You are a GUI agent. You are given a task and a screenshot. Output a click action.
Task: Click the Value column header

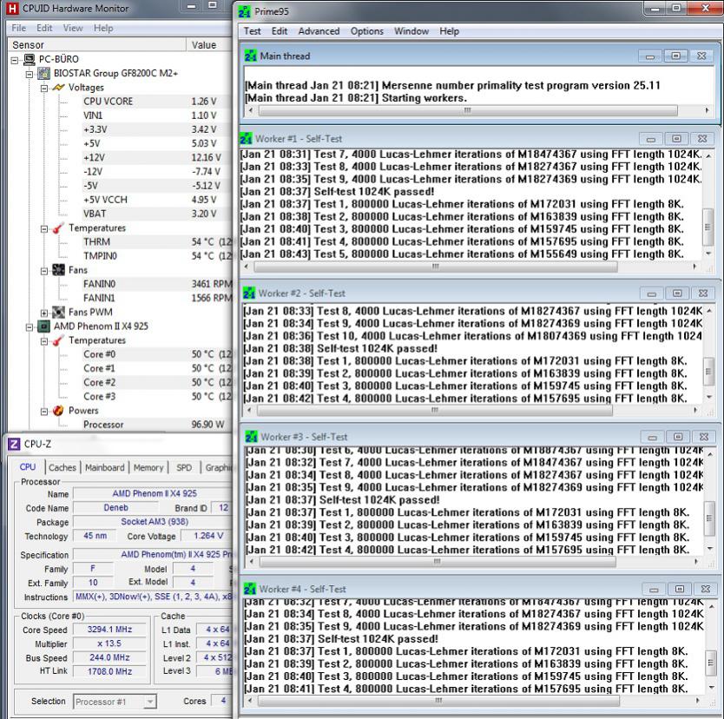click(210, 45)
